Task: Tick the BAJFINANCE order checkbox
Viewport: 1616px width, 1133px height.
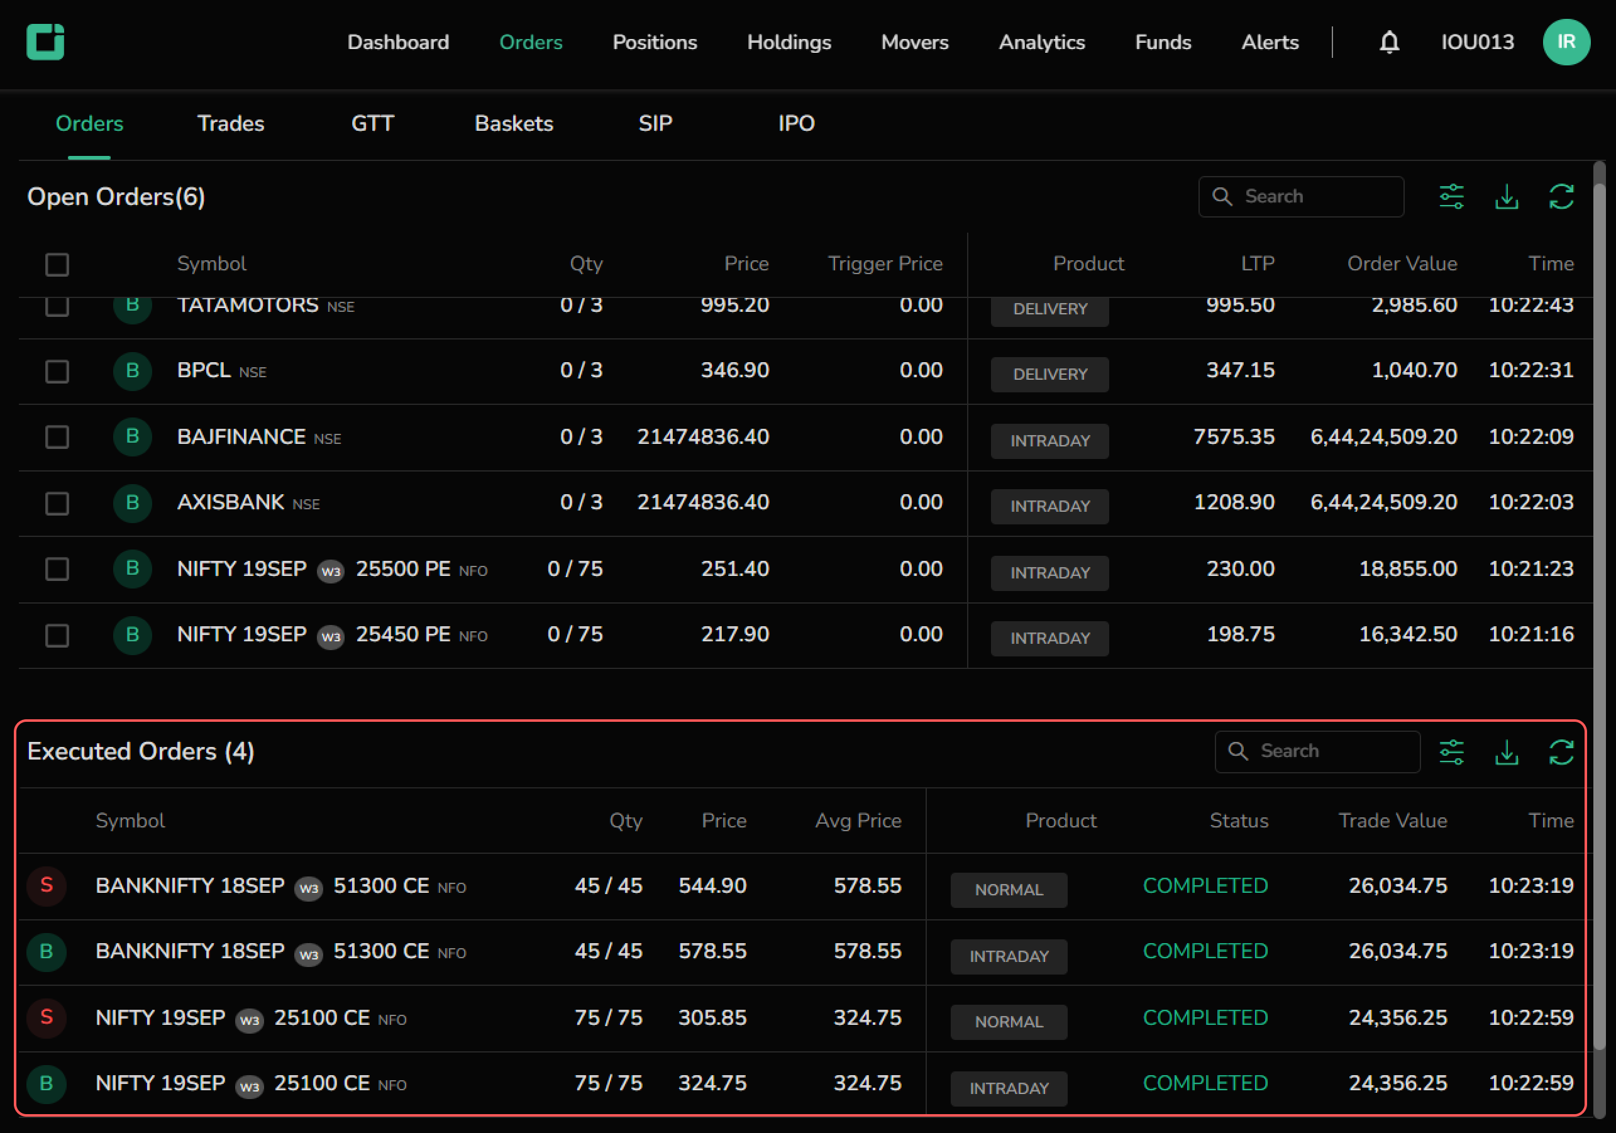Action: click(57, 437)
